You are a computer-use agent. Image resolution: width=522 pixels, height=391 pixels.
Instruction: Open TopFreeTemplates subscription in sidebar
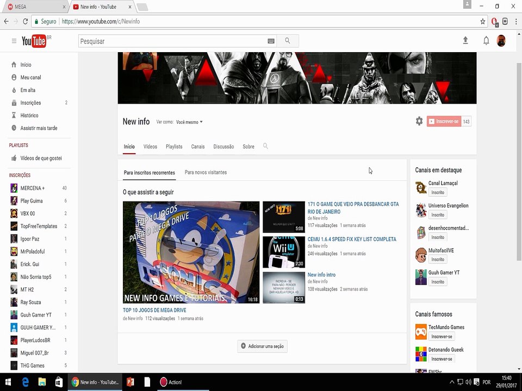39,226
